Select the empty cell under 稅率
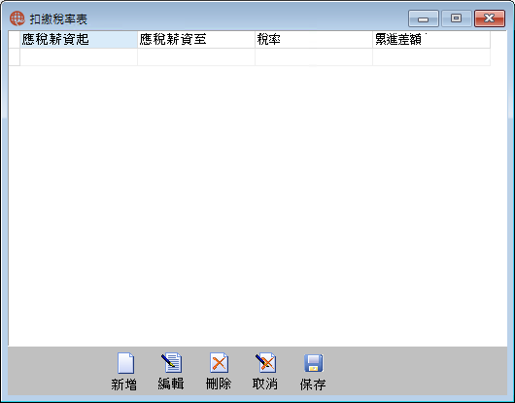Screen dimensions: 515x403 click(x=314, y=56)
